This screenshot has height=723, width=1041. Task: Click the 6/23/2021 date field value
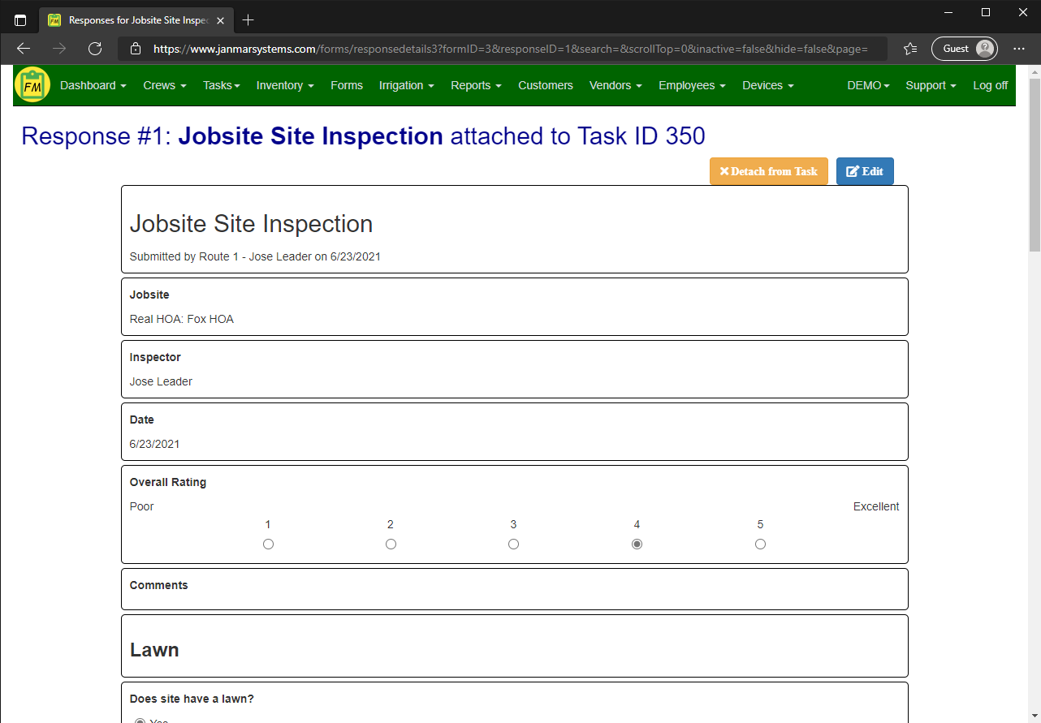(155, 444)
